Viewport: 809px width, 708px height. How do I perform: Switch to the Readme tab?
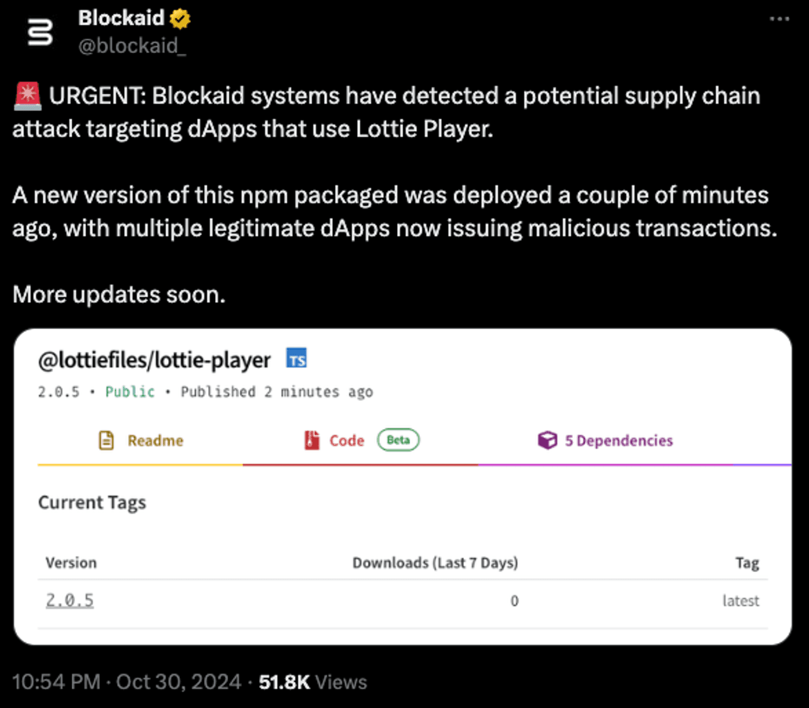click(140, 441)
